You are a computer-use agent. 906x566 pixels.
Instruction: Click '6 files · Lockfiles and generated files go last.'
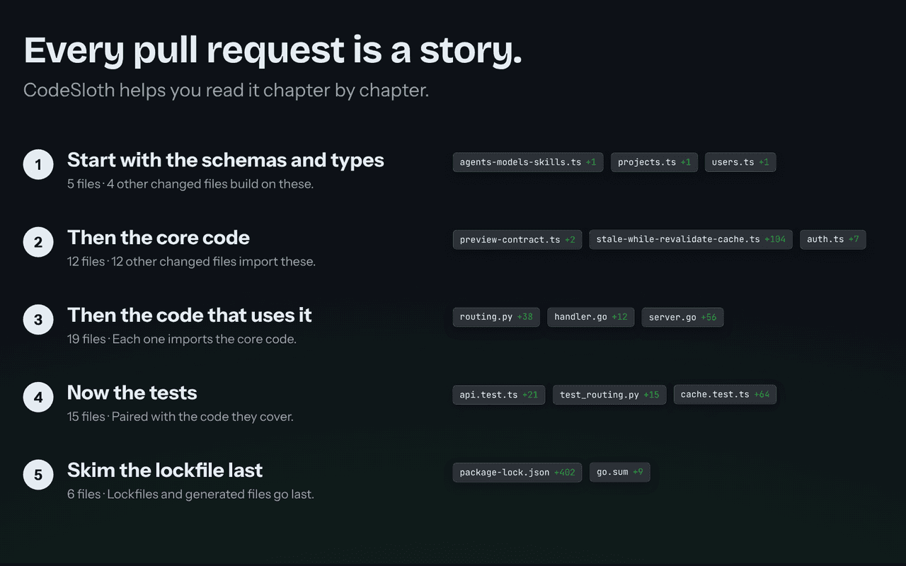[x=190, y=494]
